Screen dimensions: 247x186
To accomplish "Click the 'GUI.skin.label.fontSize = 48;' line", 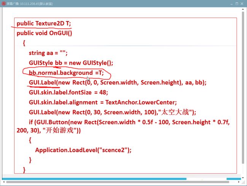I will [68, 92].
